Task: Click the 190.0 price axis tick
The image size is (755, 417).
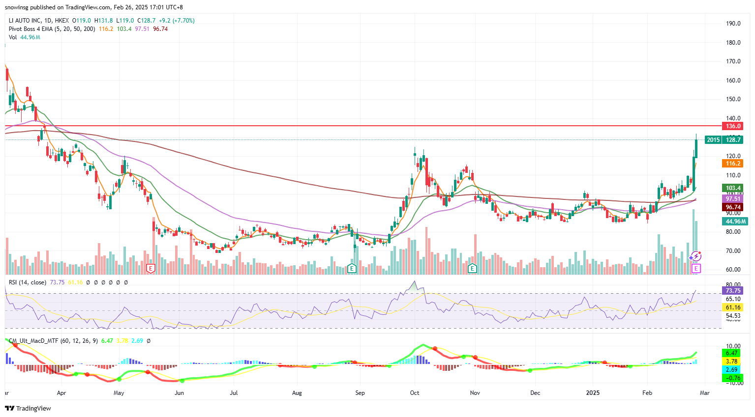Action: pos(733,24)
